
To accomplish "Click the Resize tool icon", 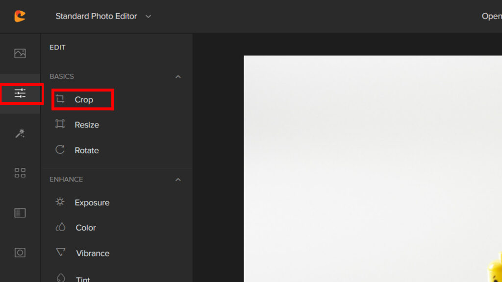I will point(60,124).
